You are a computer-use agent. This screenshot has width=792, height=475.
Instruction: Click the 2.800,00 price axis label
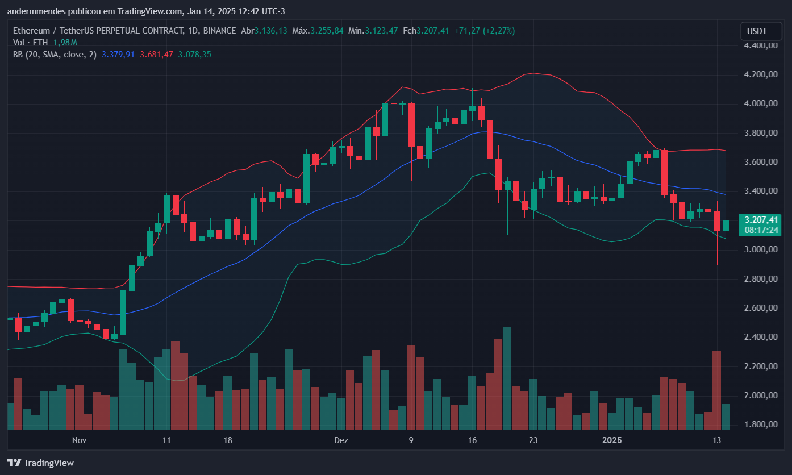click(760, 279)
